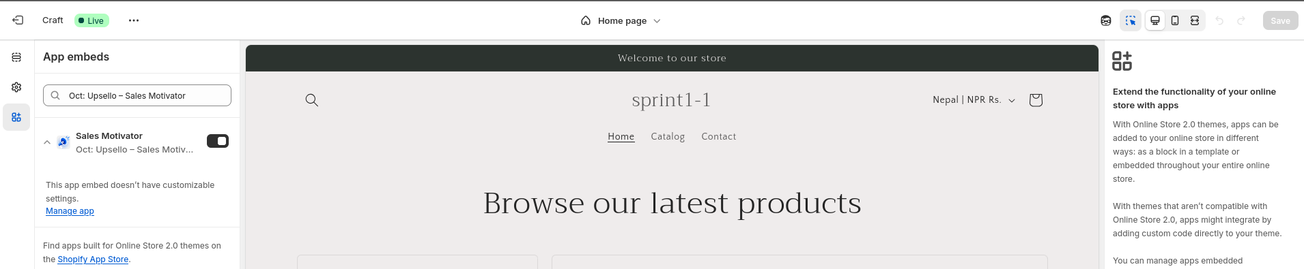The width and height of the screenshot is (1304, 269).
Task: Open the Nepal | NPR Rs. country selector
Action: (x=974, y=99)
